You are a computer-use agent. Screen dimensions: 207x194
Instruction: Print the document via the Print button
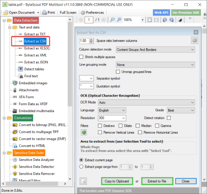click(48, 12)
